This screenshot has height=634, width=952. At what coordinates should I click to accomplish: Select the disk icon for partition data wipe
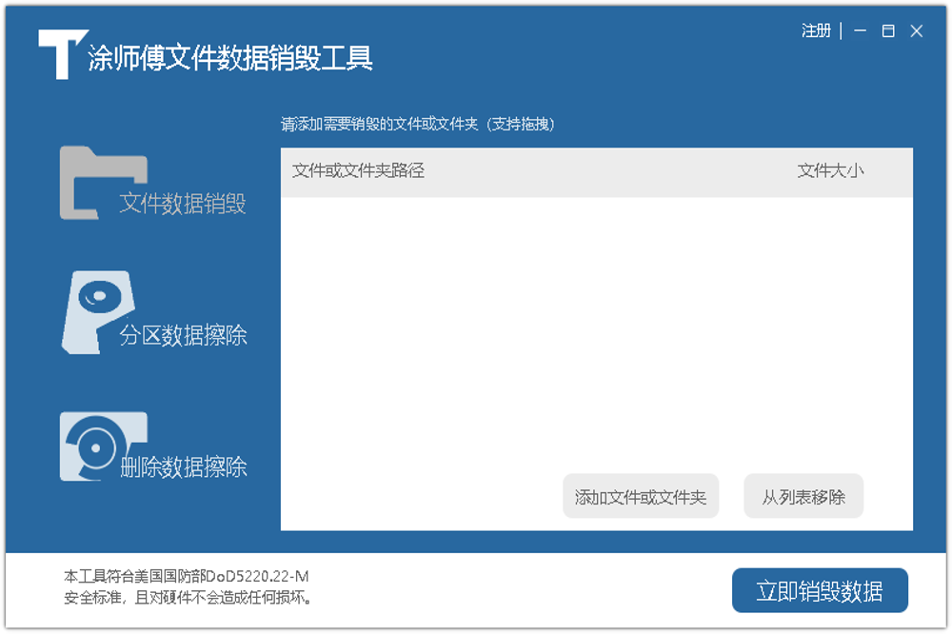point(98,312)
